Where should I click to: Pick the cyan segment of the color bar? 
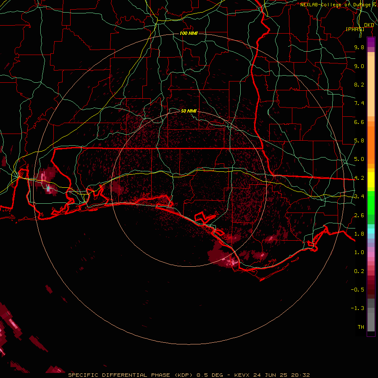tap(371, 231)
